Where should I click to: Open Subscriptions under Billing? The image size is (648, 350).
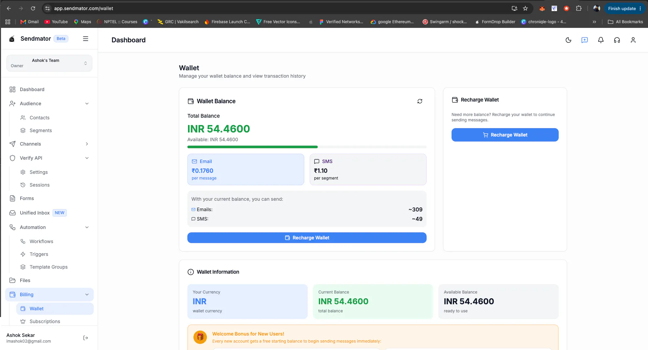pyautogui.click(x=45, y=321)
